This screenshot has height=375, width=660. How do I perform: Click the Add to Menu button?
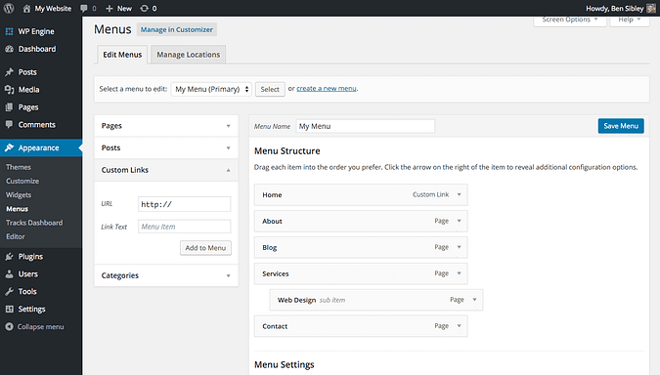[205, 248]
